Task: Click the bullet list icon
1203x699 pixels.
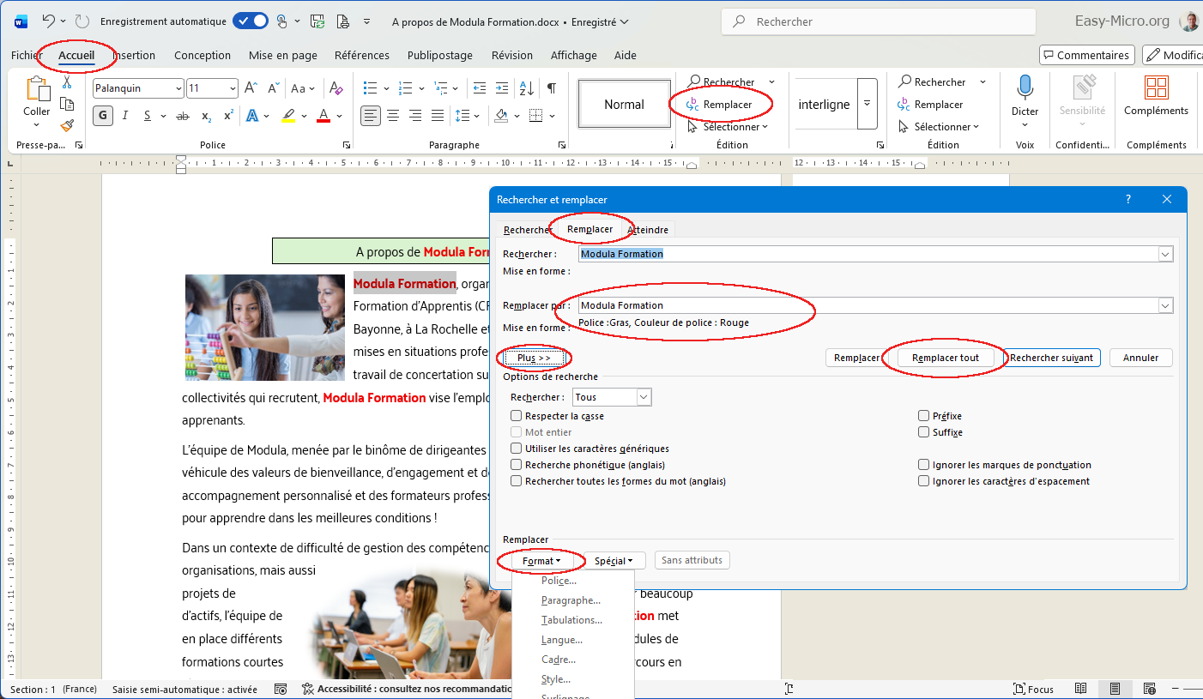Action: tap(371, 88)
